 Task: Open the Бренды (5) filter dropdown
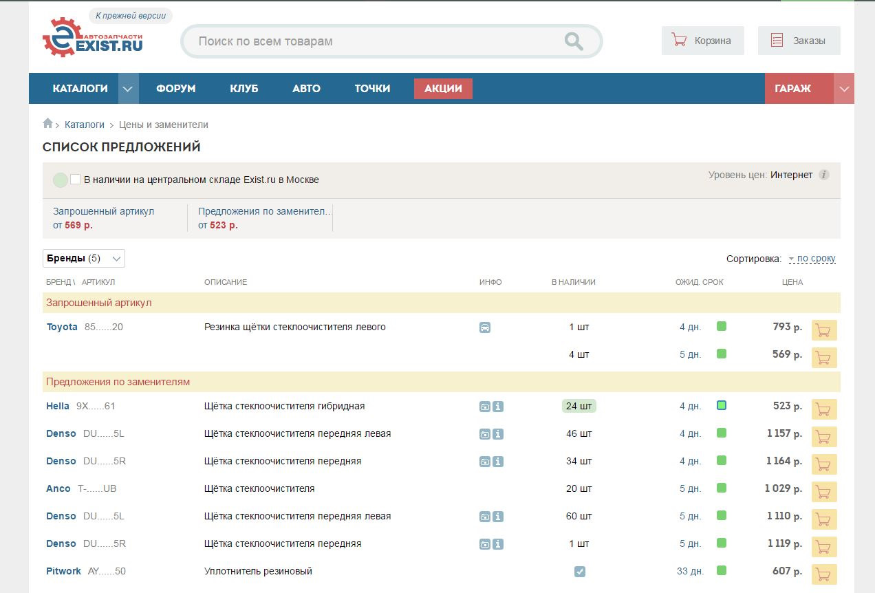click(x=84, y=259)
